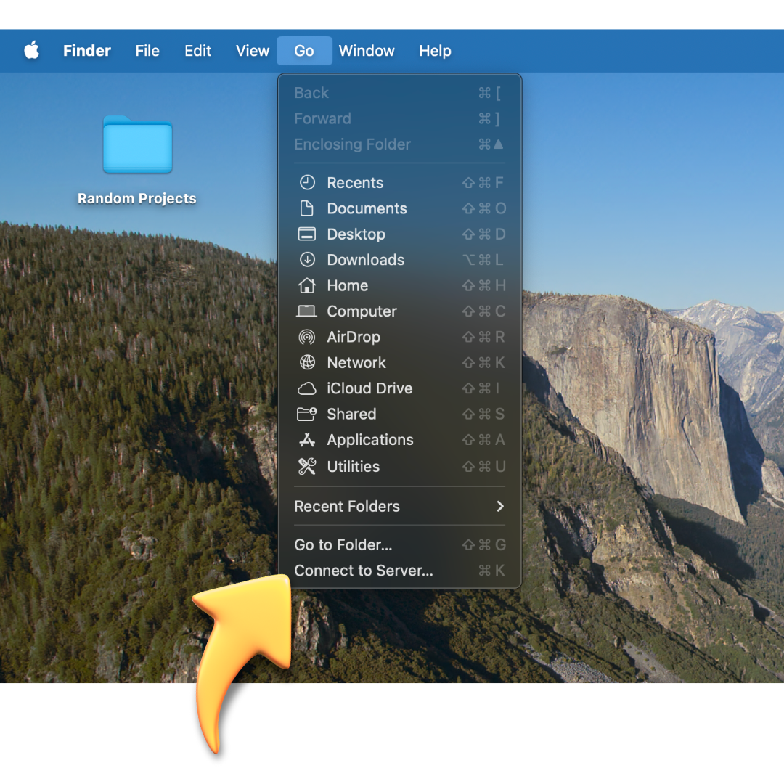Close the open Go menu
Image resolution: width=784 pixels, height=784 pixels.
point(304,51)
